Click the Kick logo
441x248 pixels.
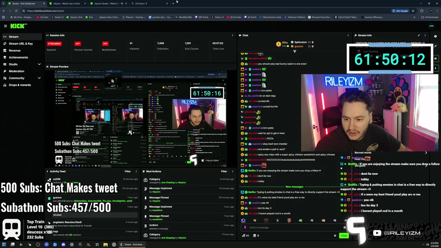pos(19,26)
